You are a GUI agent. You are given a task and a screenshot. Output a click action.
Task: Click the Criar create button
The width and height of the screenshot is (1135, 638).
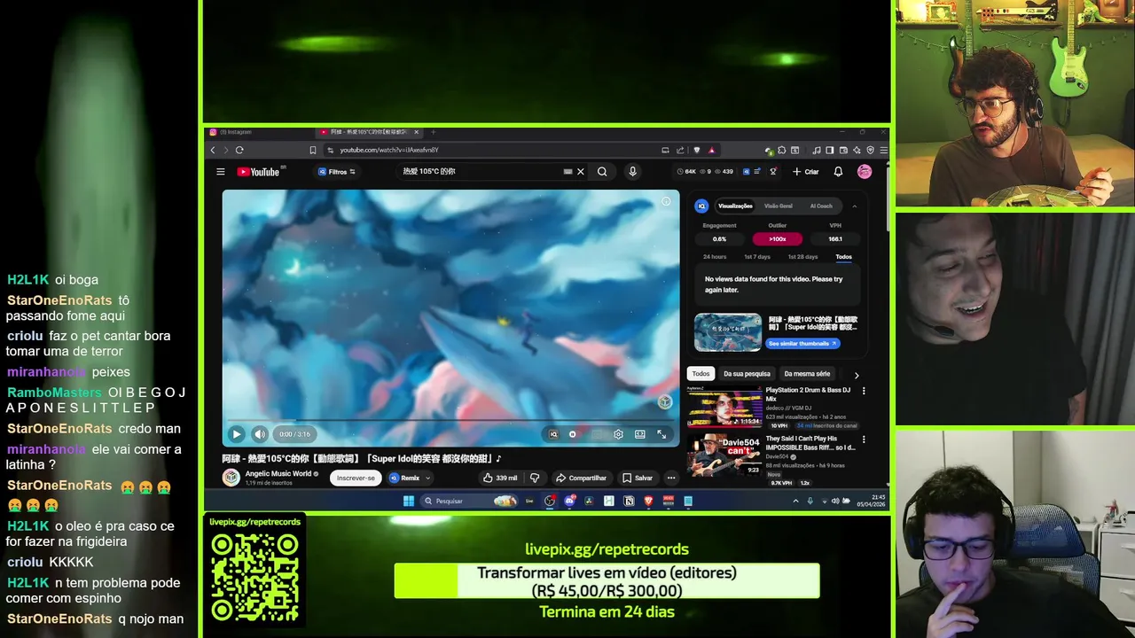click(x=806, y=172)
